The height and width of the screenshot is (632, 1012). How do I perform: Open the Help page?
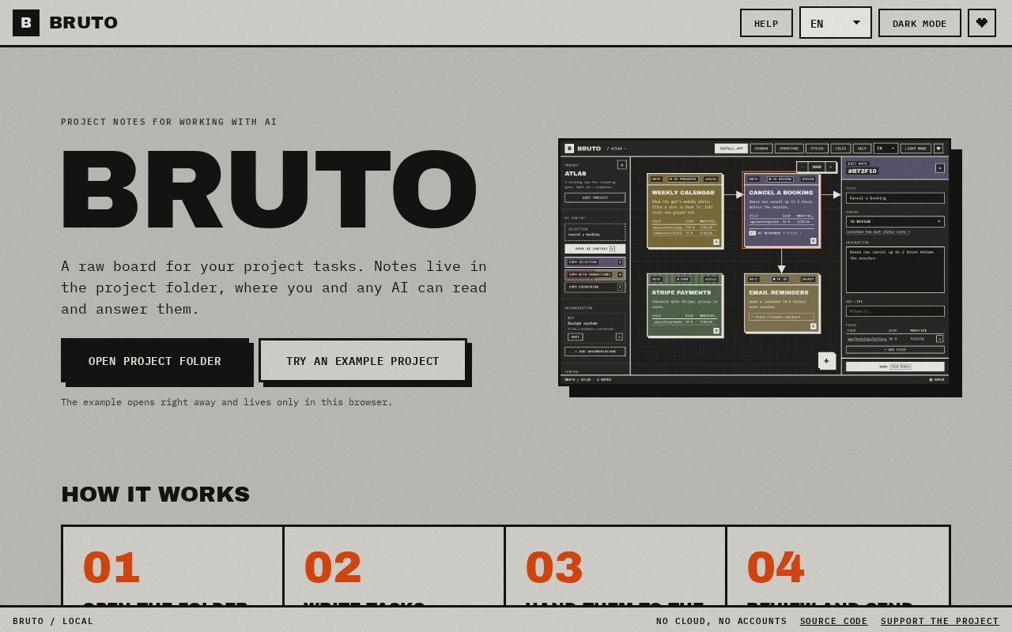point(766,23)
